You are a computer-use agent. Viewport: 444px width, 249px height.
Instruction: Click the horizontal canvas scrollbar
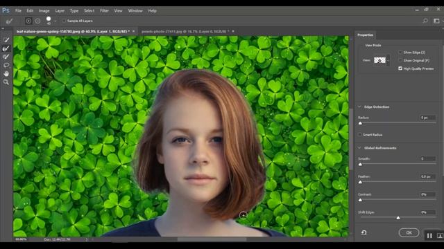click(212, 239)
